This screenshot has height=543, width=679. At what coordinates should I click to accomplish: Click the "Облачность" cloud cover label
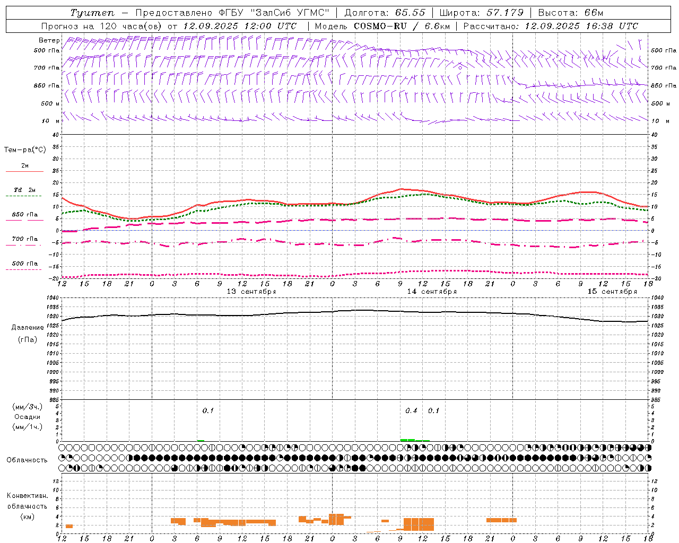[x=27, y=460]
